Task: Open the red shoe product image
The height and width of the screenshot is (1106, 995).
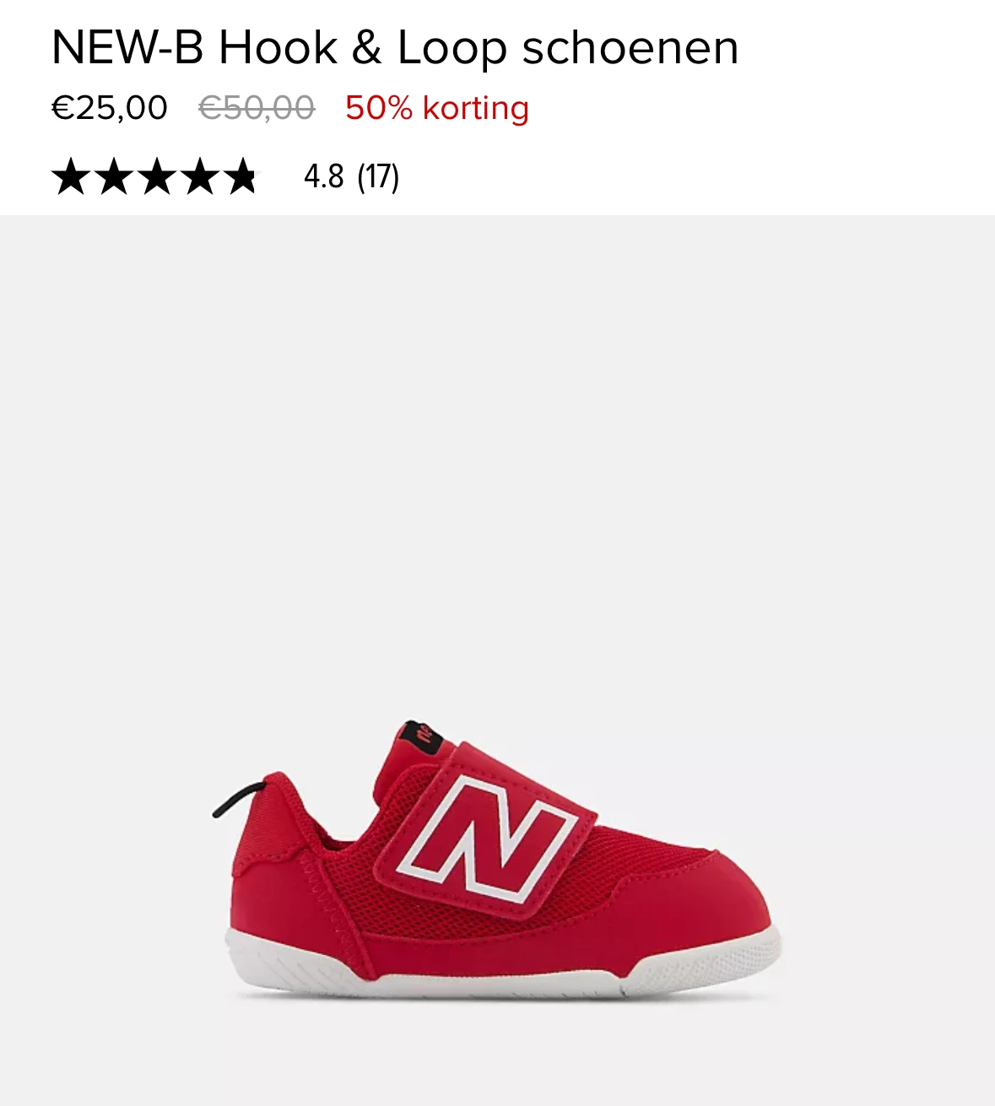Action: click(497, 859)
